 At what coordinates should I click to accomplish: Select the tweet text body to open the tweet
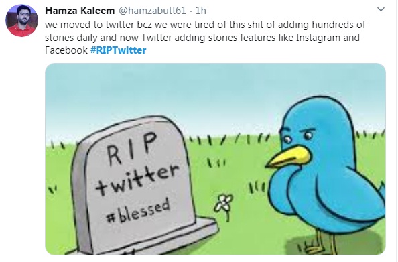coord(205,38)
